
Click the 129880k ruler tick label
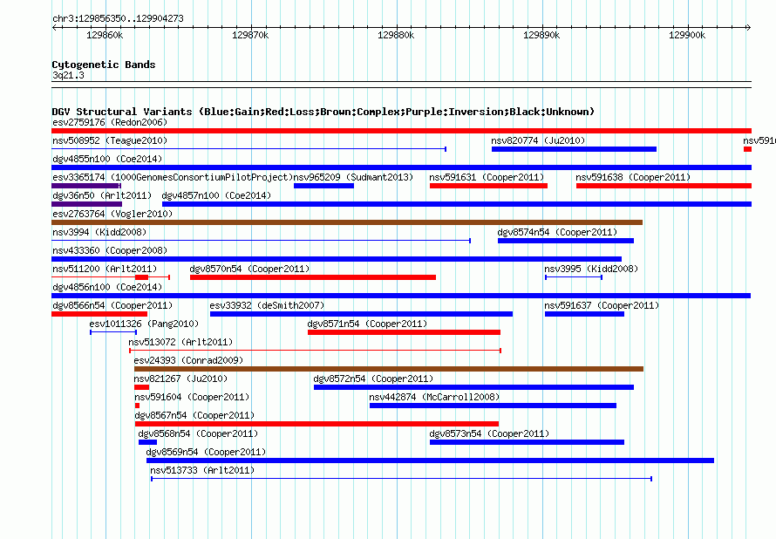click(396, 35)
